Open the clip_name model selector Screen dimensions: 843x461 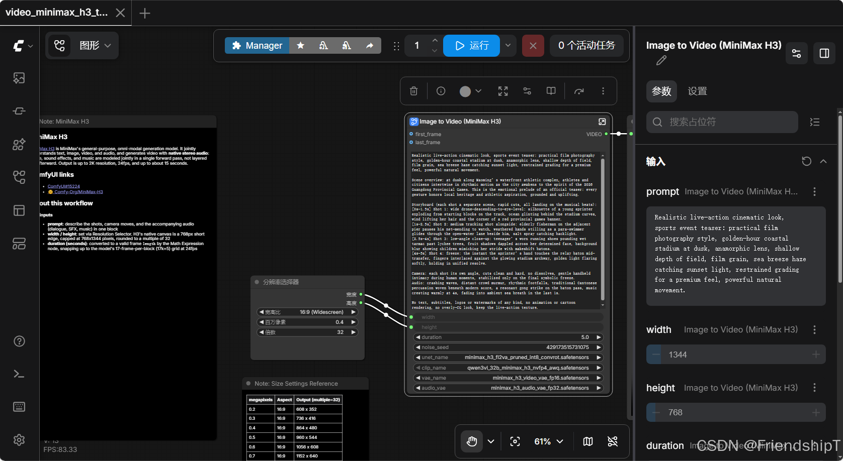click(x=509, y=368)
